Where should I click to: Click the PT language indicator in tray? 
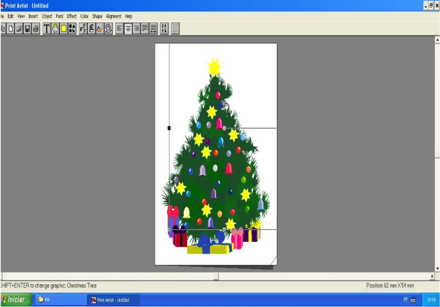pos(405,300)
